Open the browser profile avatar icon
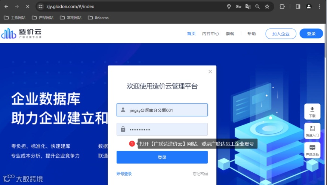Screen dimensions: 327x185 click(x=309, y=7)
